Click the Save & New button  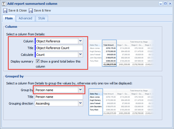[x=40, y=11]
